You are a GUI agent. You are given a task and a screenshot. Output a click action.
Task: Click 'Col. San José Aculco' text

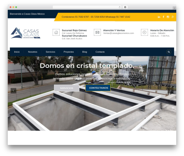point(72,39)
